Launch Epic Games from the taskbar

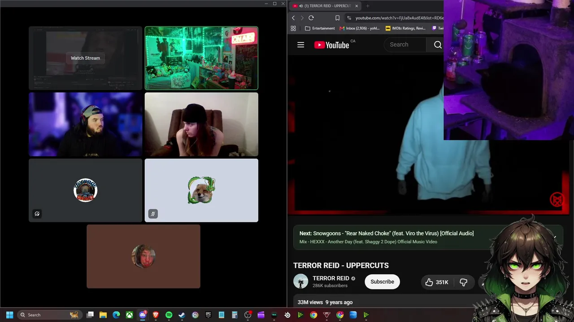[208, 315]
